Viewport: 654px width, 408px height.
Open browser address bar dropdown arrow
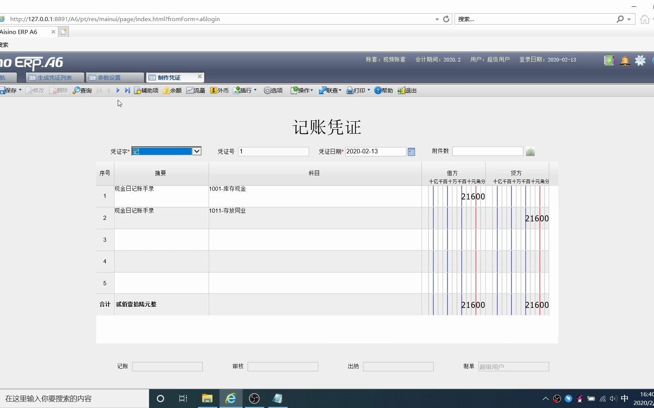click(437, 19)
